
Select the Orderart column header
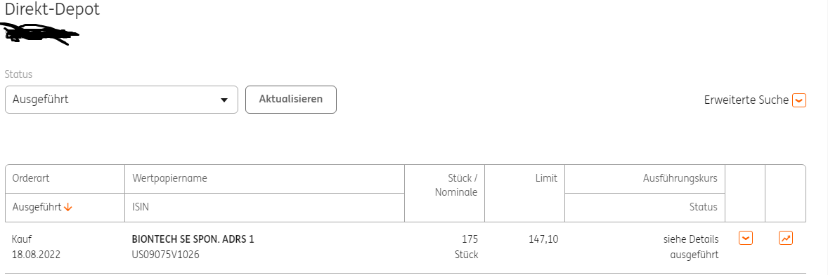coord(31,178)
